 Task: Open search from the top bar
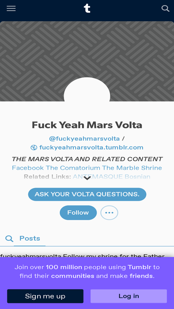tap(165, 8)
